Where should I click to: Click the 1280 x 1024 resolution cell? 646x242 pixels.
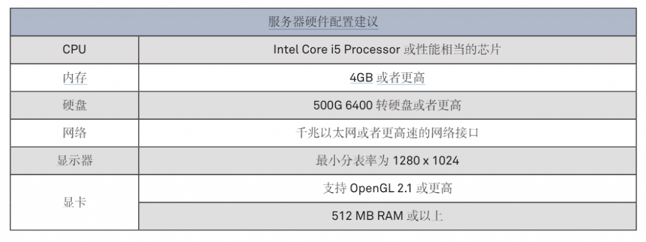click(x=387, y=161)
